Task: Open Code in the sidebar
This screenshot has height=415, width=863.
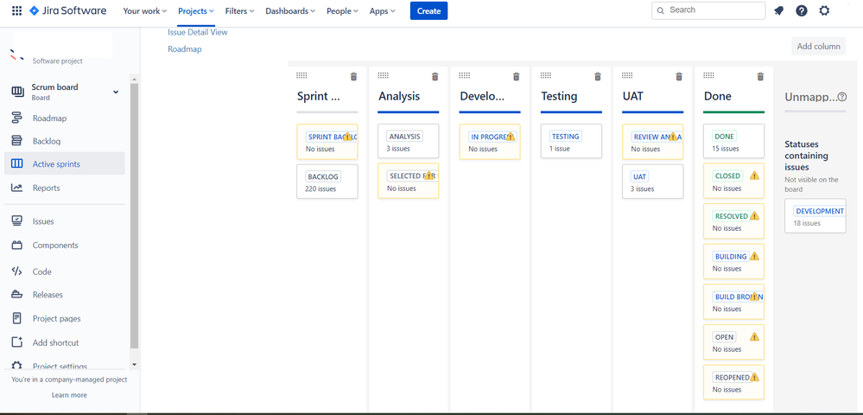Action: pos(65,271)
